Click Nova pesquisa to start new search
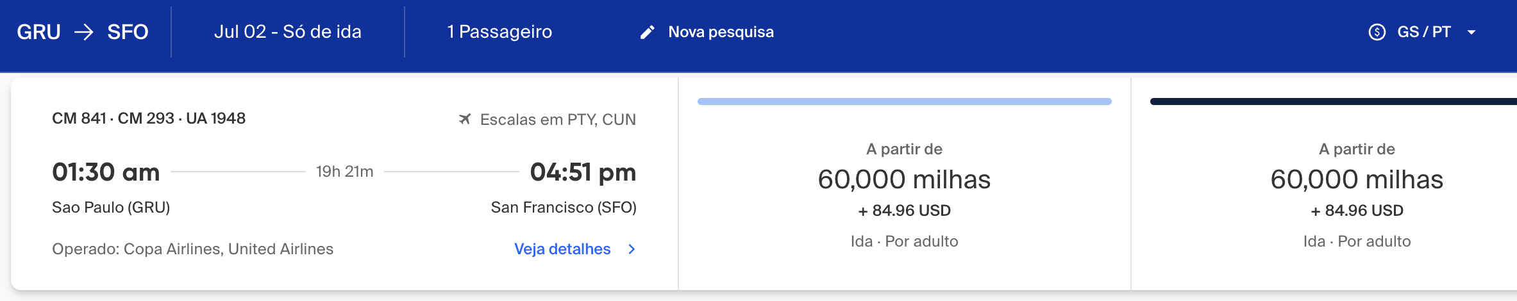Image resolution: width=1517 pixels, height=301 pixels. [x=721, y=32]
